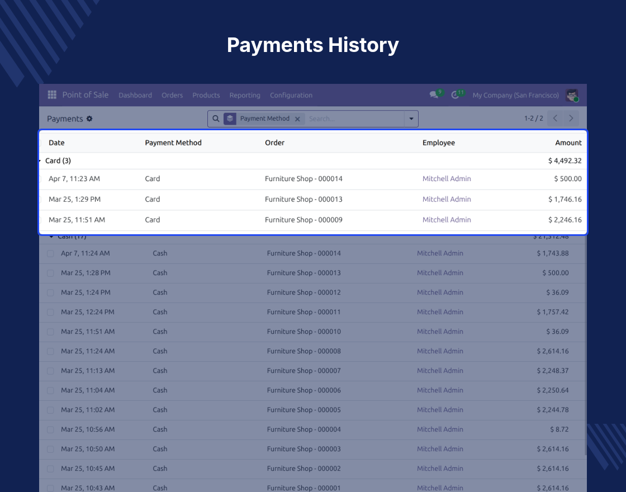Check the Cash row Mar 25, 11:24 AM
The width and height of the screenshot is (626, 492).
click(x=50, y=352)
